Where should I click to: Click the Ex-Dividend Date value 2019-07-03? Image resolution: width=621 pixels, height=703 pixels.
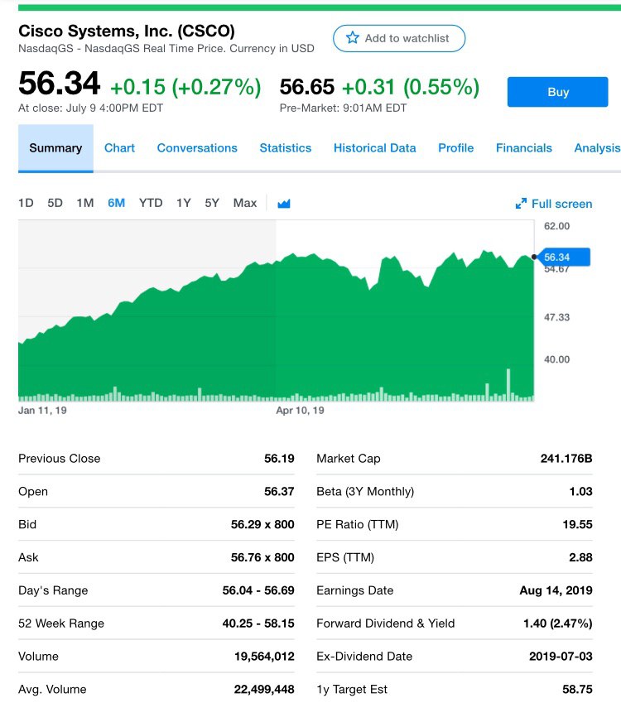tap(561, 657)
